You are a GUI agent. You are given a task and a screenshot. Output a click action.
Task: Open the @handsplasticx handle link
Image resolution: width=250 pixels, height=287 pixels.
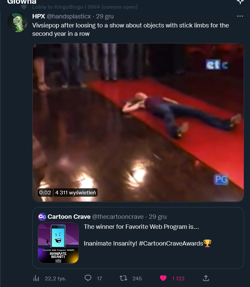coord(69,16)
